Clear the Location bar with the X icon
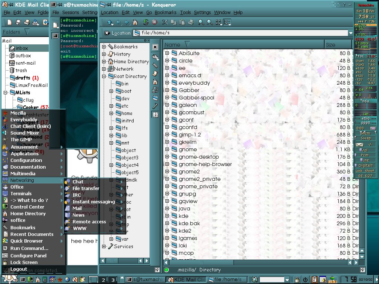 point(107,33)
